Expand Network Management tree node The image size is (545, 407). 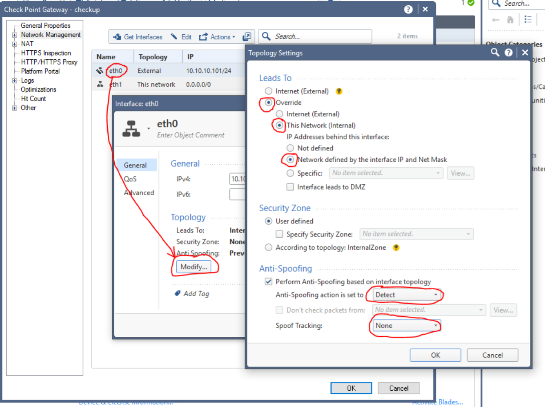tap(15, 35)
